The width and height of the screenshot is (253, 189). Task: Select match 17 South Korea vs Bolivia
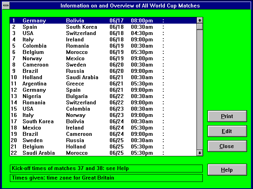click(x=103, y=121)
